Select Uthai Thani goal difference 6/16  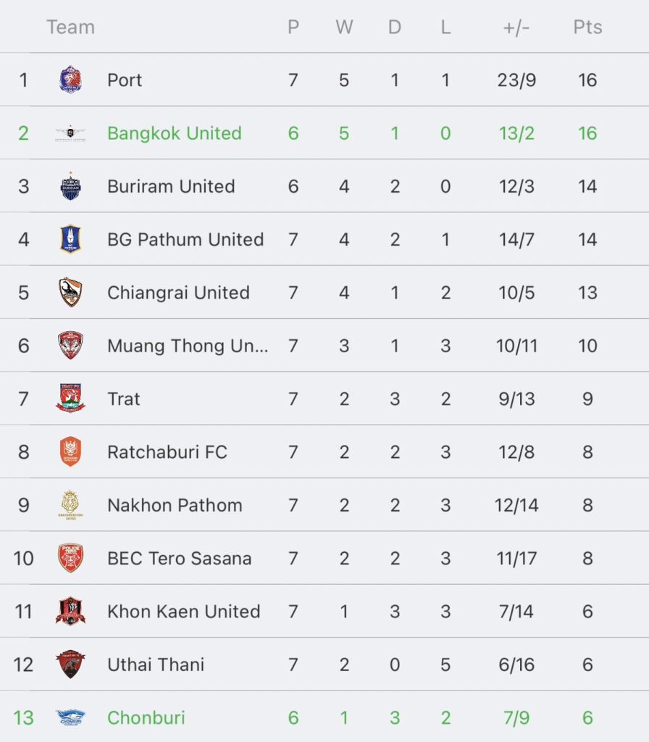(516, 665)
